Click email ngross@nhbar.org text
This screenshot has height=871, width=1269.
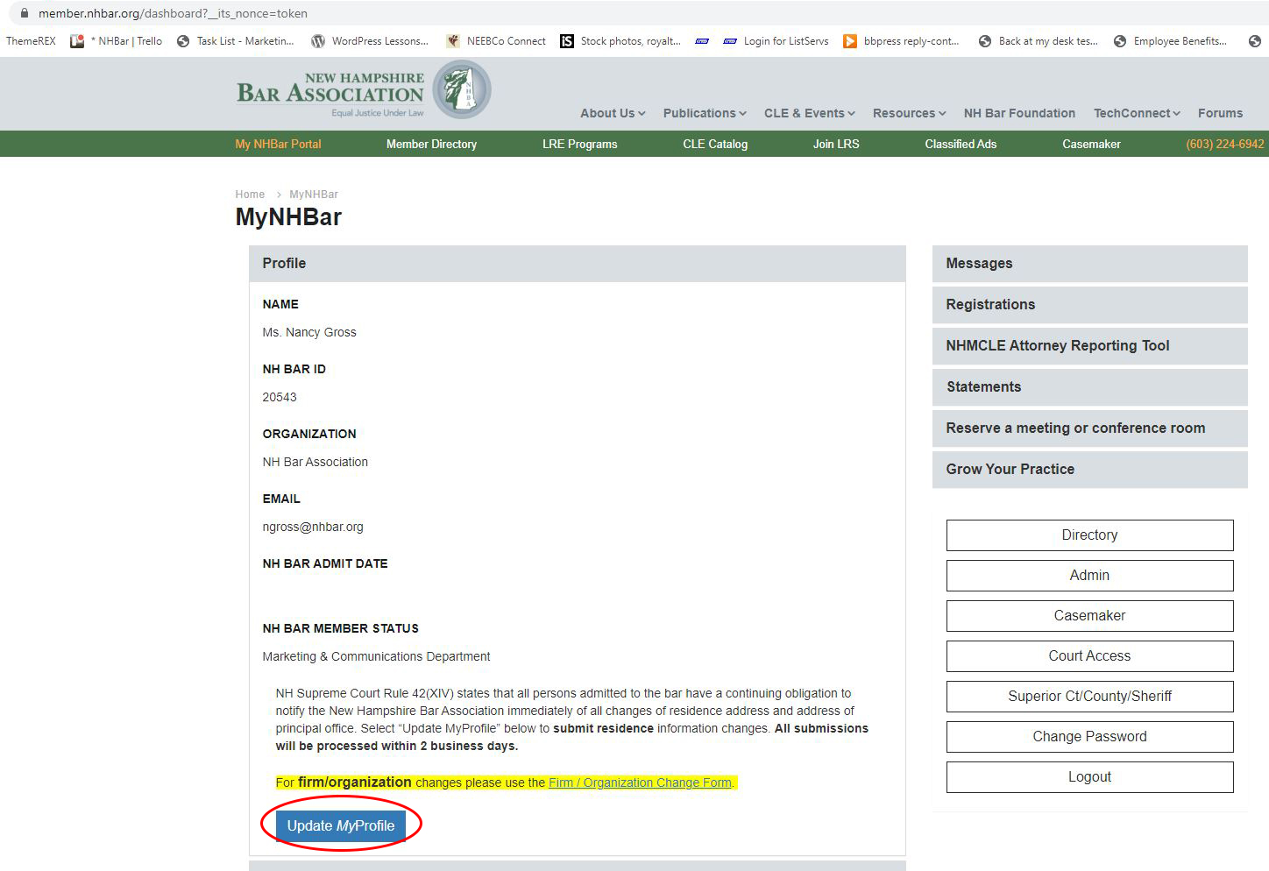313,527
